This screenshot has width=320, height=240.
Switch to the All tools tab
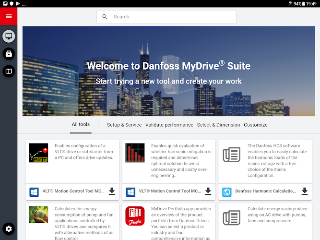tap(81, 124)
